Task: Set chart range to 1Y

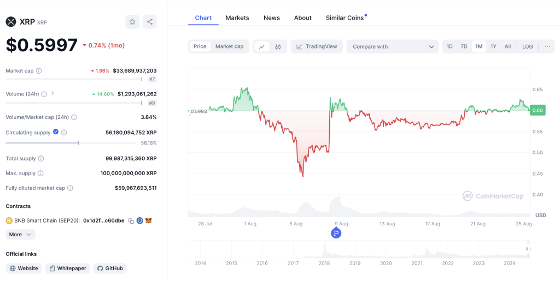Action: (x=493, y=47)
